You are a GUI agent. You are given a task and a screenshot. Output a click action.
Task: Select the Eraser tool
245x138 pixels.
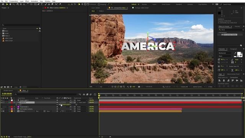[52, 4]
